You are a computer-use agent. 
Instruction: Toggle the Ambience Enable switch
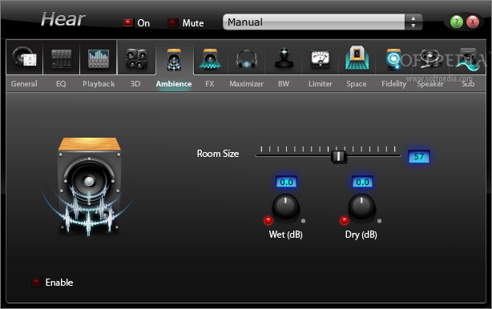point(37,282)
